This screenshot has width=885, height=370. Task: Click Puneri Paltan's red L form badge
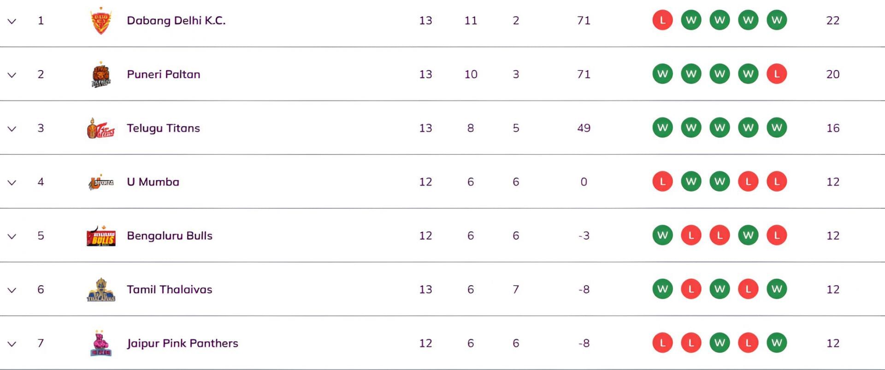tap(777, 74)
